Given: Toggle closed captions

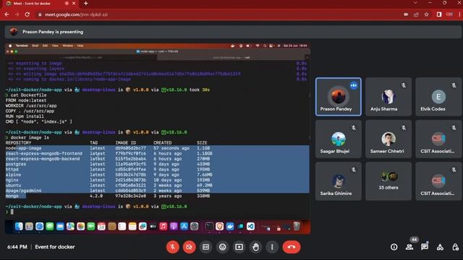Looking at the screenshot, I should click(205, 247).
